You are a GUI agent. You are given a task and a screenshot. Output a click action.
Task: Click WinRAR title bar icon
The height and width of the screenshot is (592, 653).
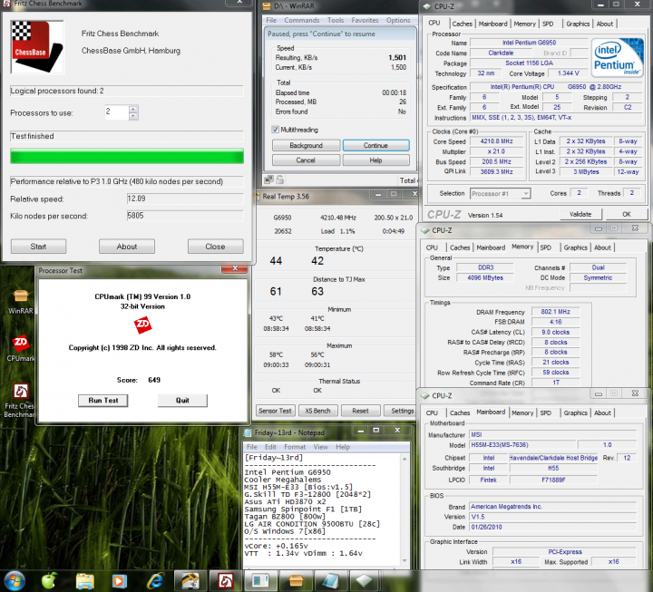268,6
